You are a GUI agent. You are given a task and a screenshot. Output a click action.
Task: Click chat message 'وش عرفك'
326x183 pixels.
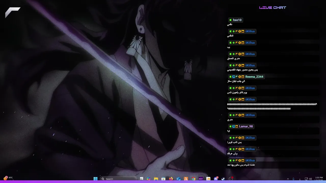(x=232, y=154)
